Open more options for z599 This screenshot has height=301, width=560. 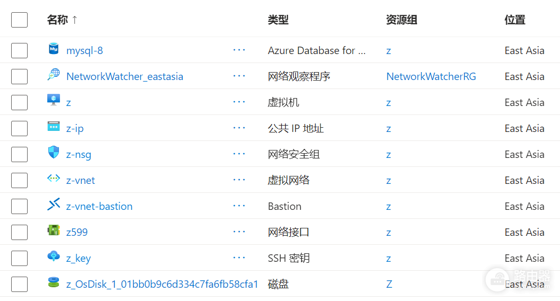click(x=239, y=232)
